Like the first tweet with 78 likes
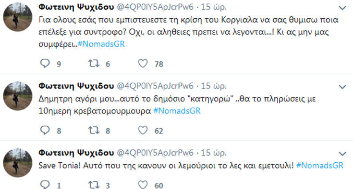Screen dimensions: 353x189 point(143,64)
